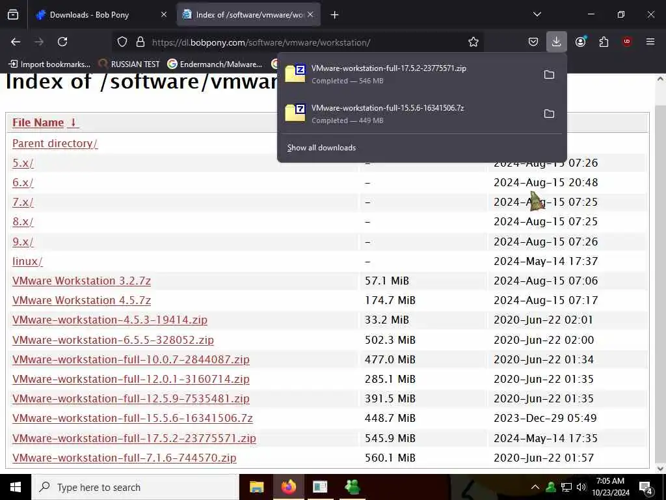Click the URL address bar

click(x=297, y=42)
